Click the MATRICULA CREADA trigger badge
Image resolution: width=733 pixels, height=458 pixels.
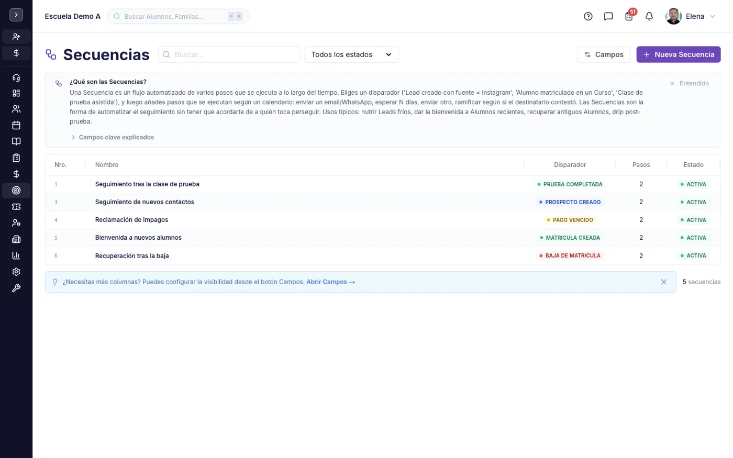[570, 238]
